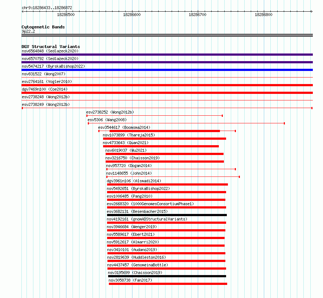The width and height of the screenshot is (323, 298).
Task: Click the chr9:18286433..18286872 region label
Action: 47,8
